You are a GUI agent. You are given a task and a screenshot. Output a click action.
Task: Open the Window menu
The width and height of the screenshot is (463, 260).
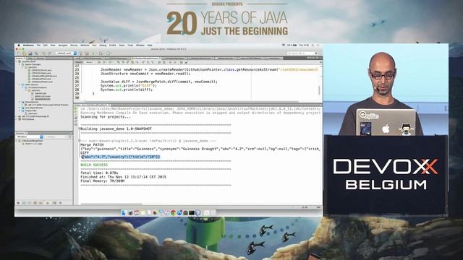(x=140, y=45)
